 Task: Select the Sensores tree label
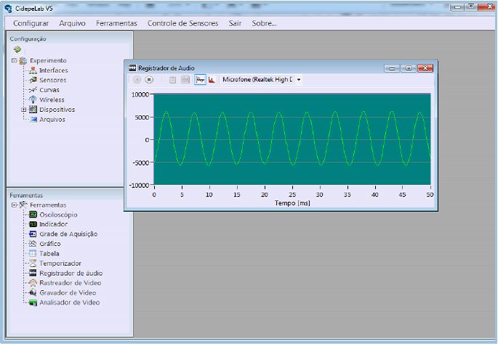[53, 81]
